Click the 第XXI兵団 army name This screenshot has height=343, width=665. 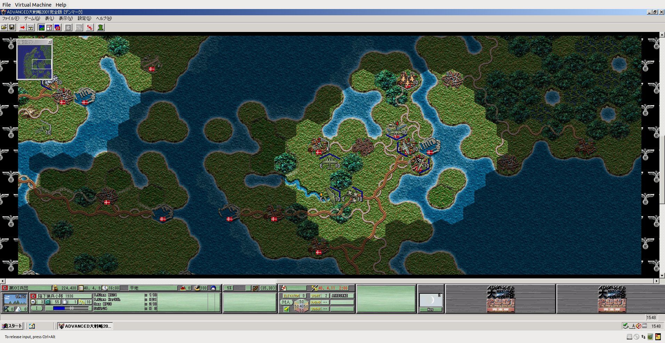(19, 288)
